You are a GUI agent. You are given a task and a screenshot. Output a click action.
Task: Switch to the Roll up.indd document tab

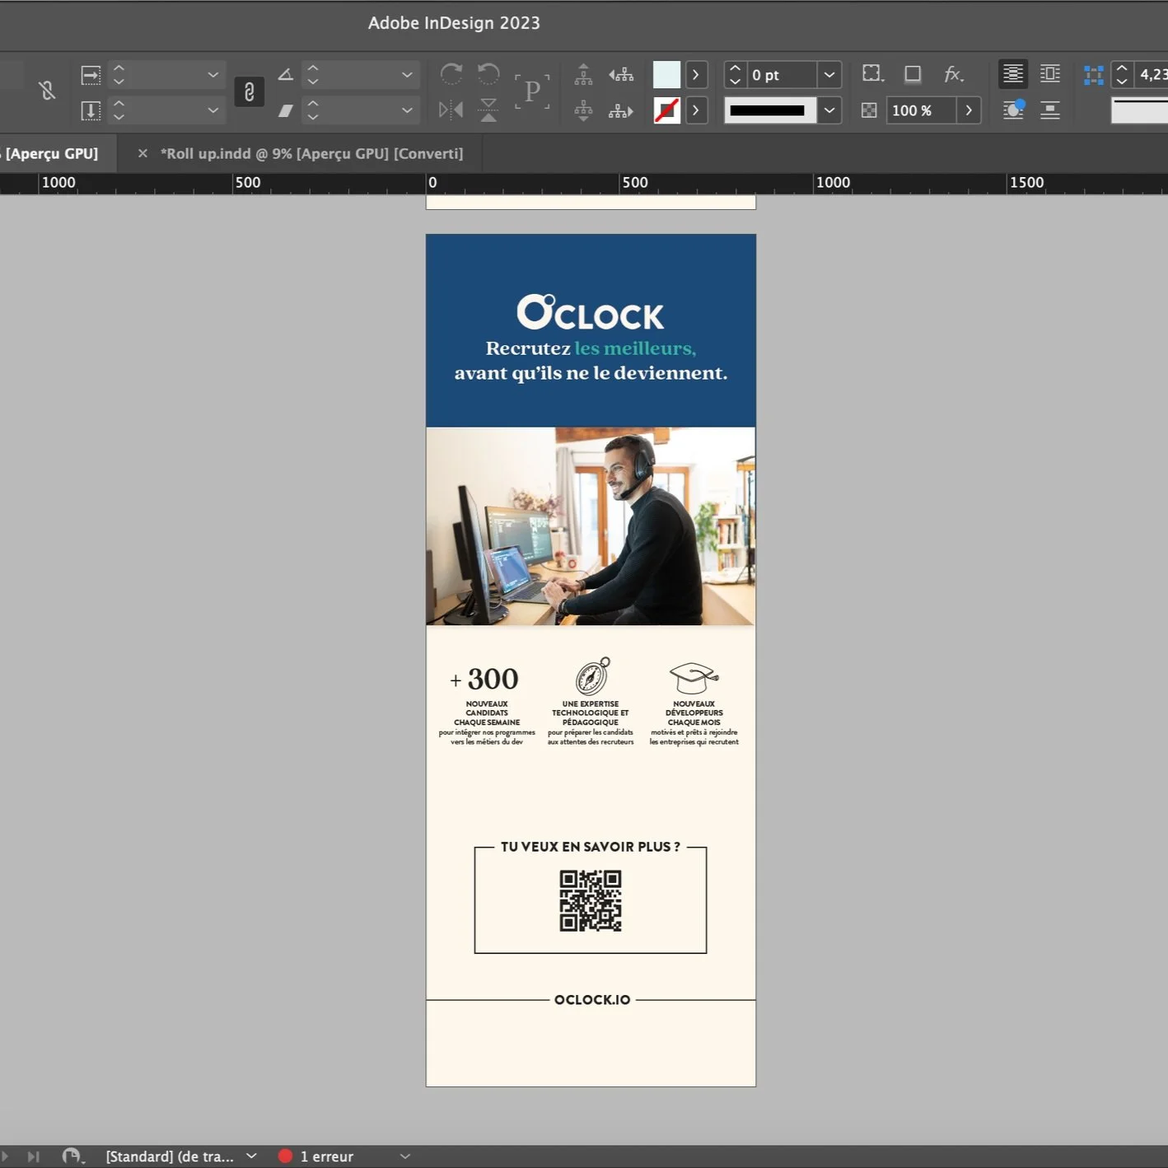click(x=312, y=153)
